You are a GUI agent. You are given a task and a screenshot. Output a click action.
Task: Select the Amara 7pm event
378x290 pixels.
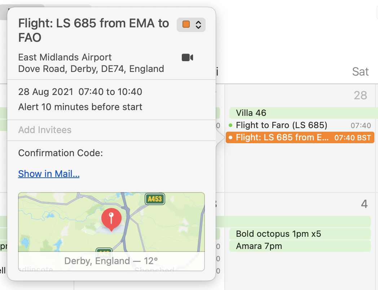300,246
